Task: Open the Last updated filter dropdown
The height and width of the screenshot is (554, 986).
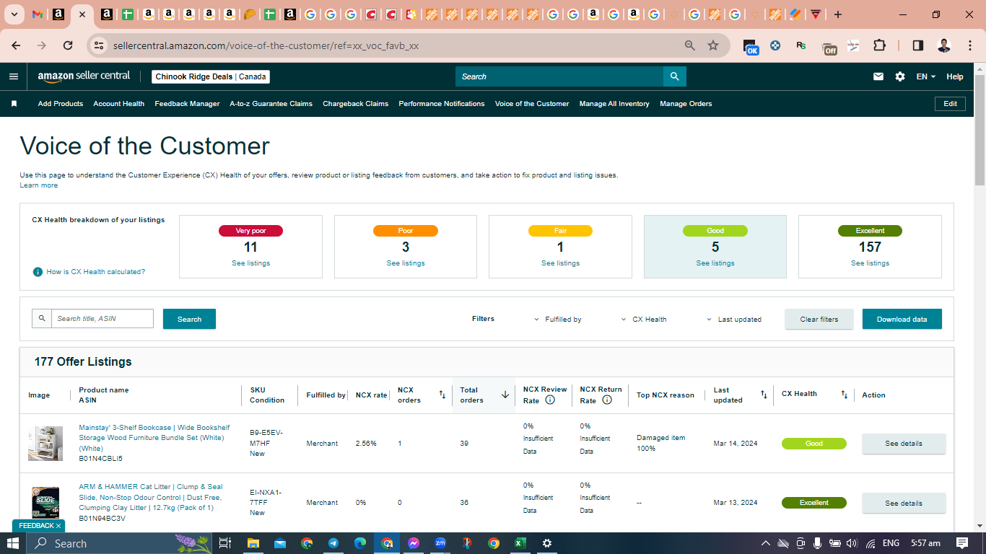Action: pyautogui.click(x=733, y=319)
